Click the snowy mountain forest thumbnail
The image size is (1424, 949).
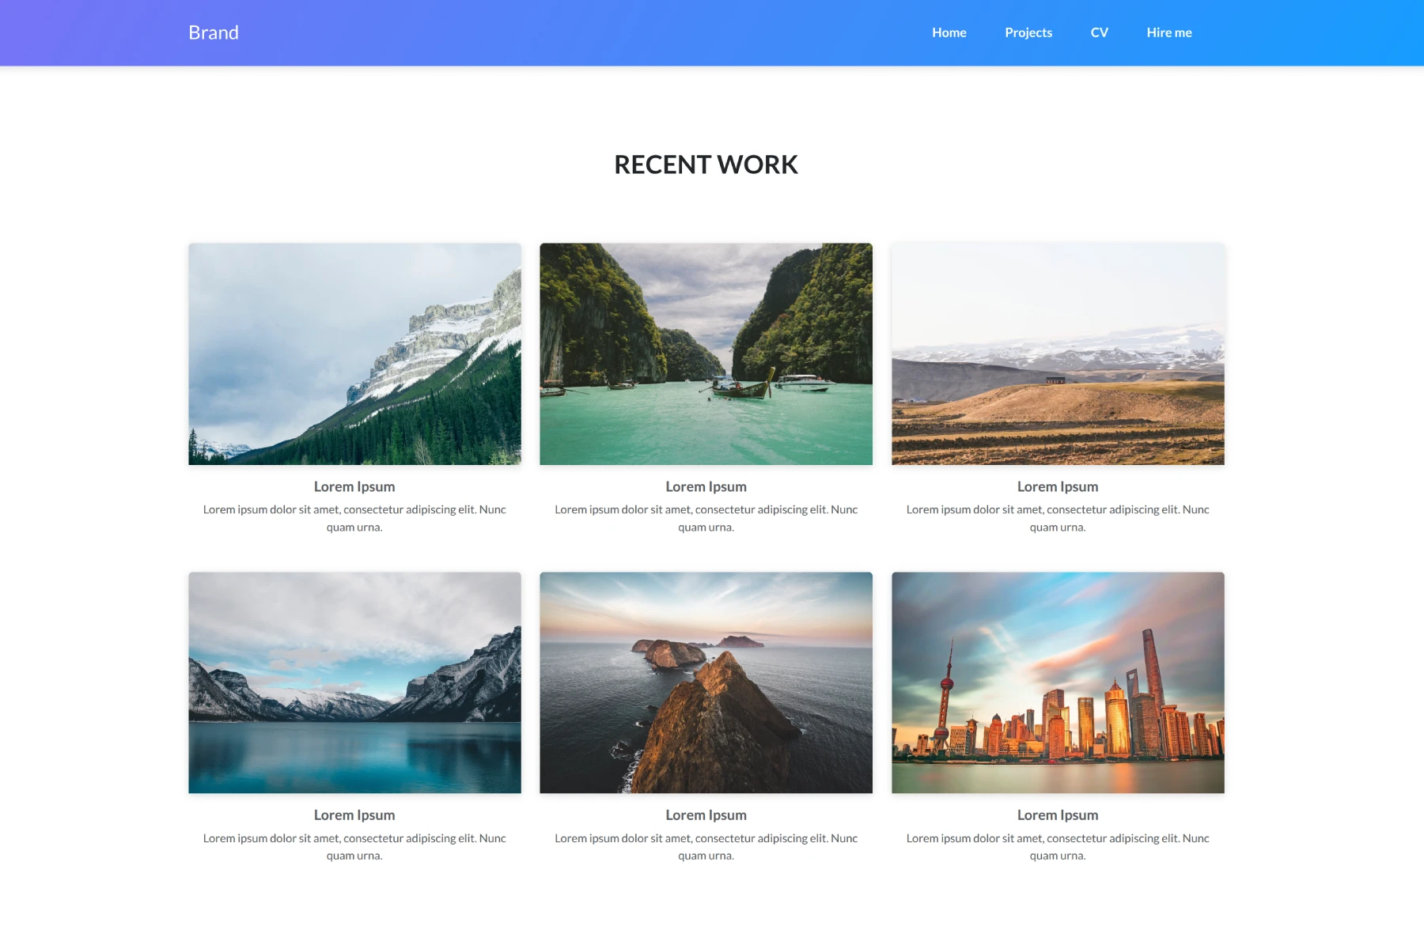[354, 354]
